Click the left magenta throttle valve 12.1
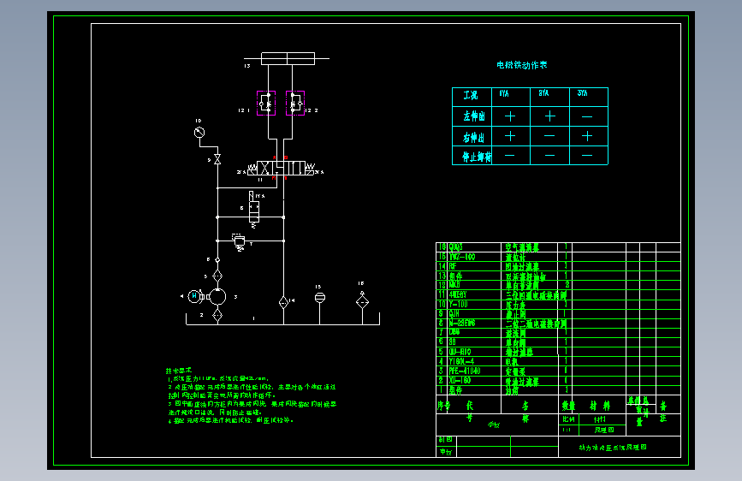The width and height of the screenshot is (742, 481). 266,103
